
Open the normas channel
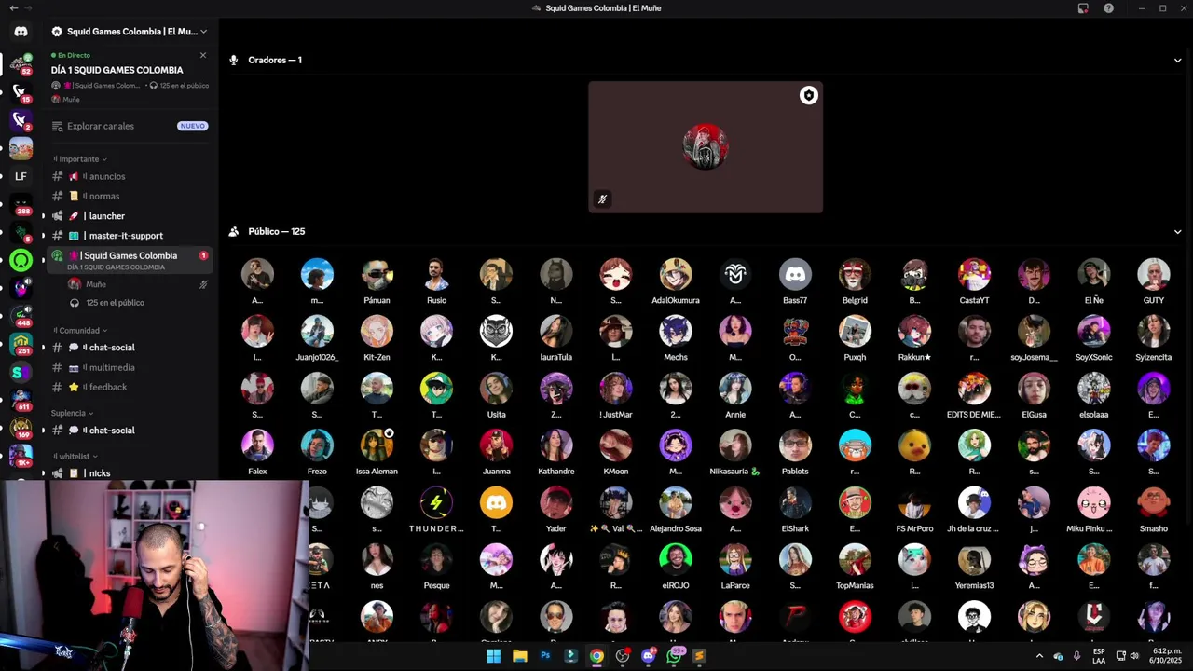point(130,196)
